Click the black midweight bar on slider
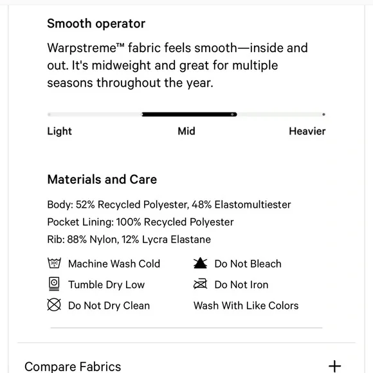The image size is (373, 373). point(189,114)
